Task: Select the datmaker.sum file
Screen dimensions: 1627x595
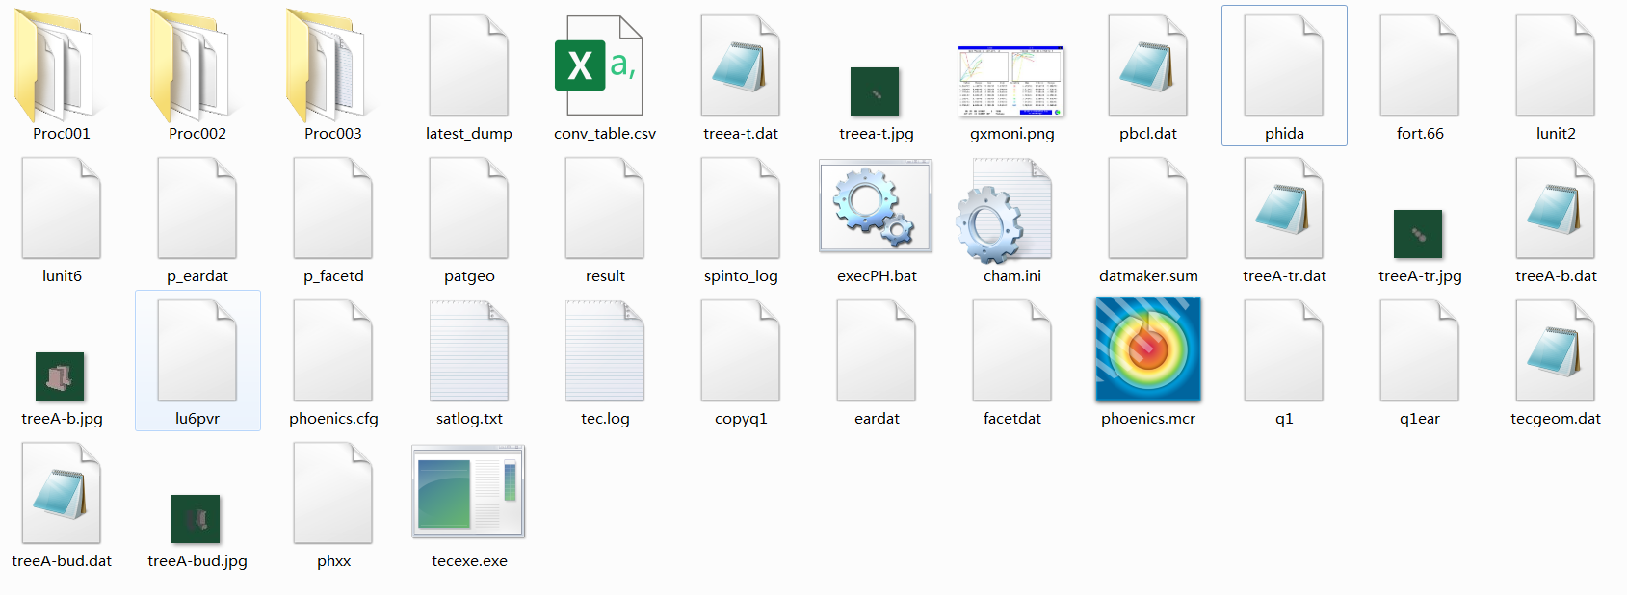Action: point(1147,210)
